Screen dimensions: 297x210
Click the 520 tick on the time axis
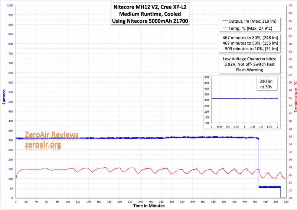tap(285, 201)
